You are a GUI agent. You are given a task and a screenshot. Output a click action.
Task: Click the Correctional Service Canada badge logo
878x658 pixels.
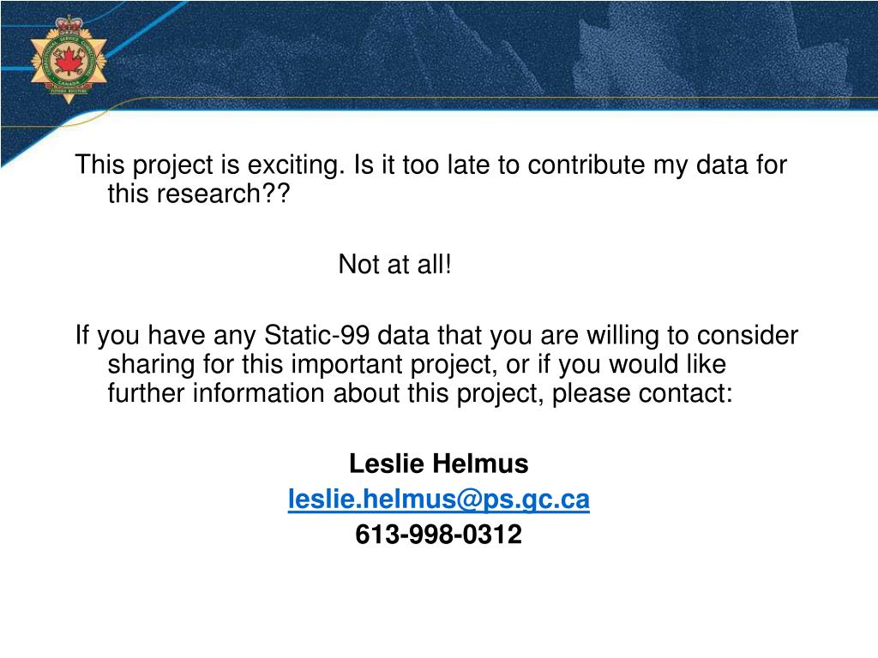(69, 59)
